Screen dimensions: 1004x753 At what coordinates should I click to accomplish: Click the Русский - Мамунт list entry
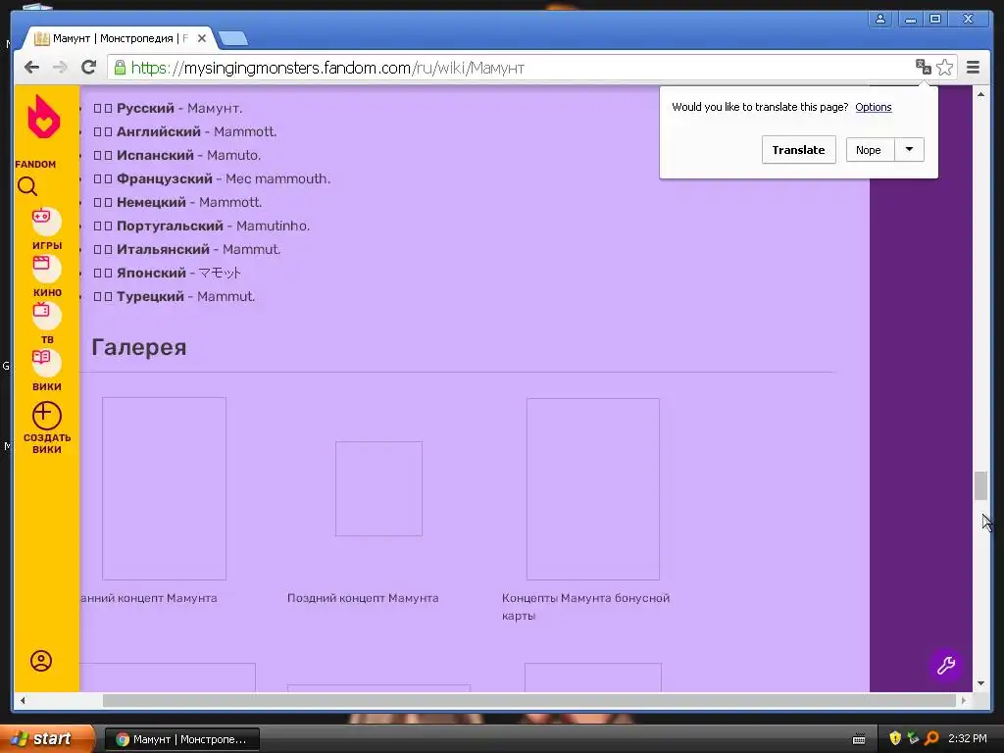pyautogui.click(x=168, y=108)
